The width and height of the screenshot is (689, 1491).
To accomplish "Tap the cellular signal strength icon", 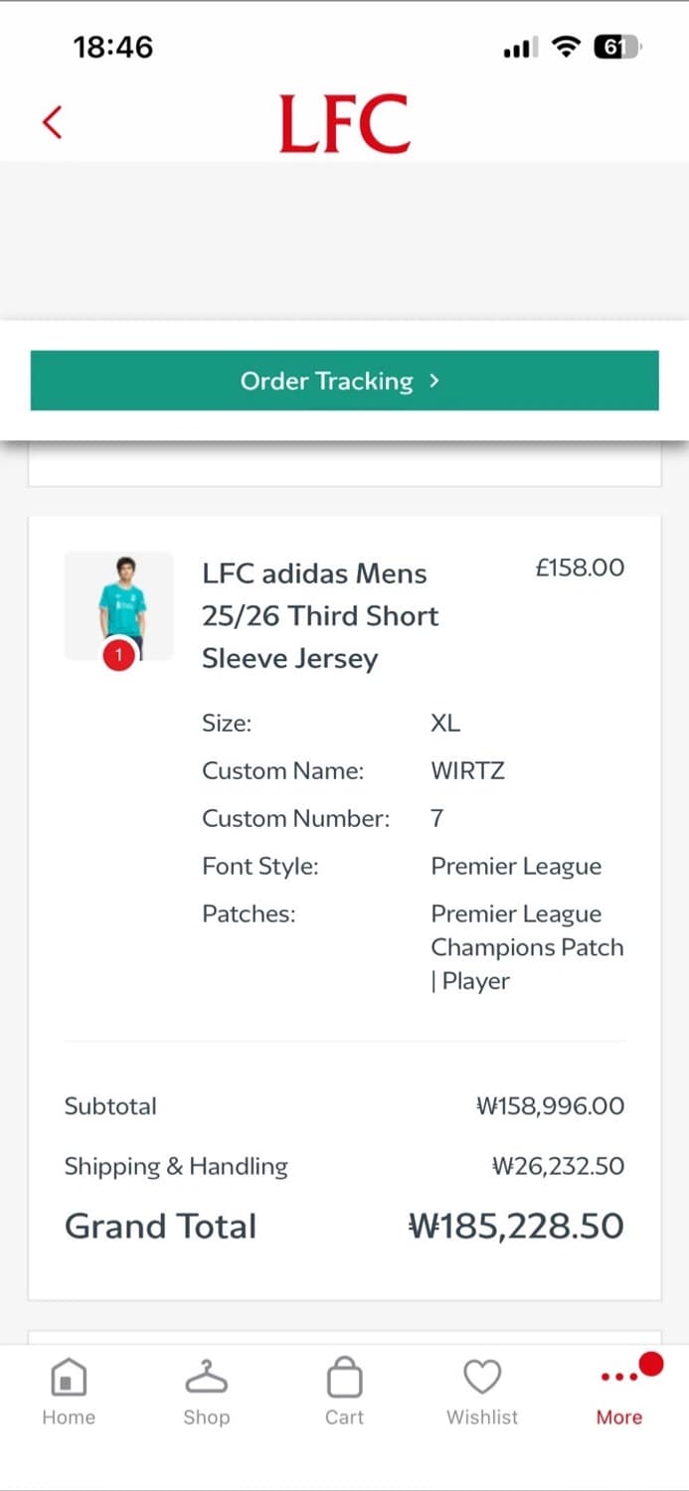I will pos(520,48).
